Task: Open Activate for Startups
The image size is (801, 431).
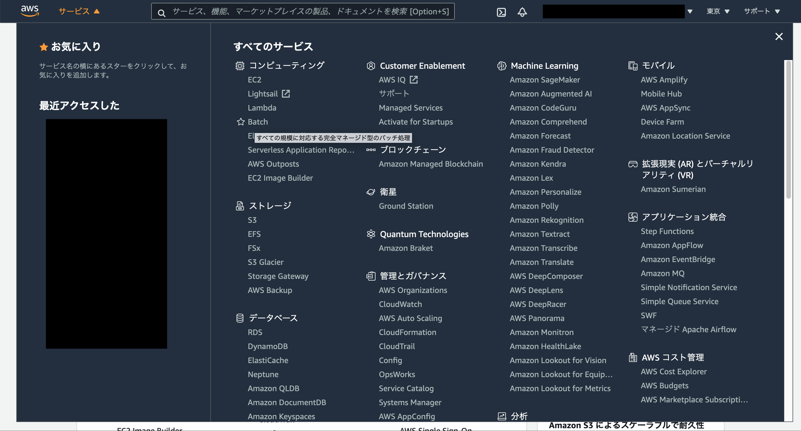Action: (x=416, y=122)
